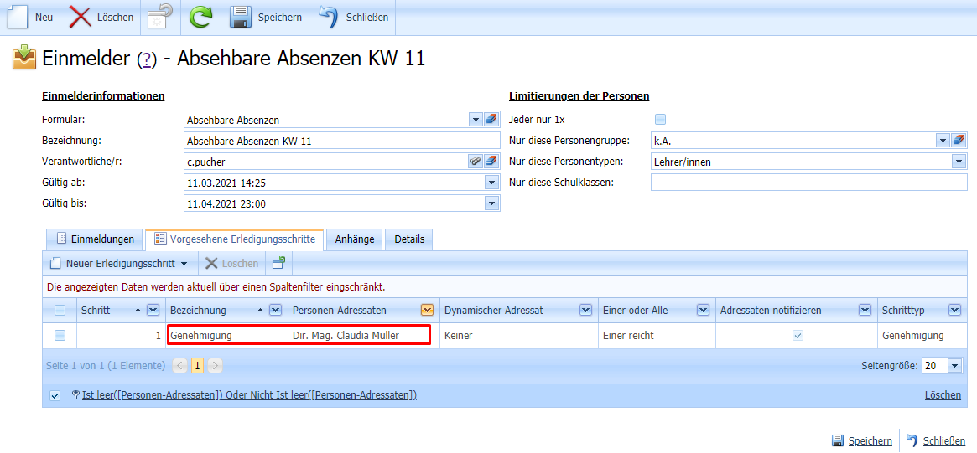Image resolution: width=977 pixels, height=453 pixels.
Task: Open the Seitengröße dropdown
Action: click(x=954, y=366)
